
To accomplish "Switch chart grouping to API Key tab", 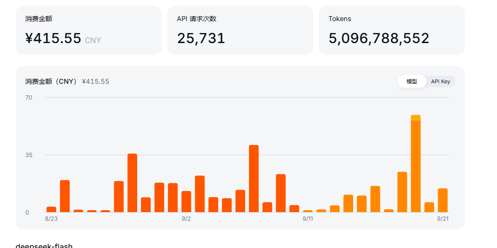I will 440,81.
